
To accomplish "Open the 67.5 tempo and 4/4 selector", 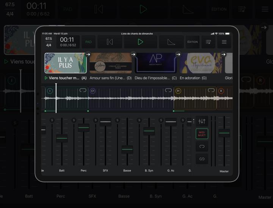I will pos(49,42).
